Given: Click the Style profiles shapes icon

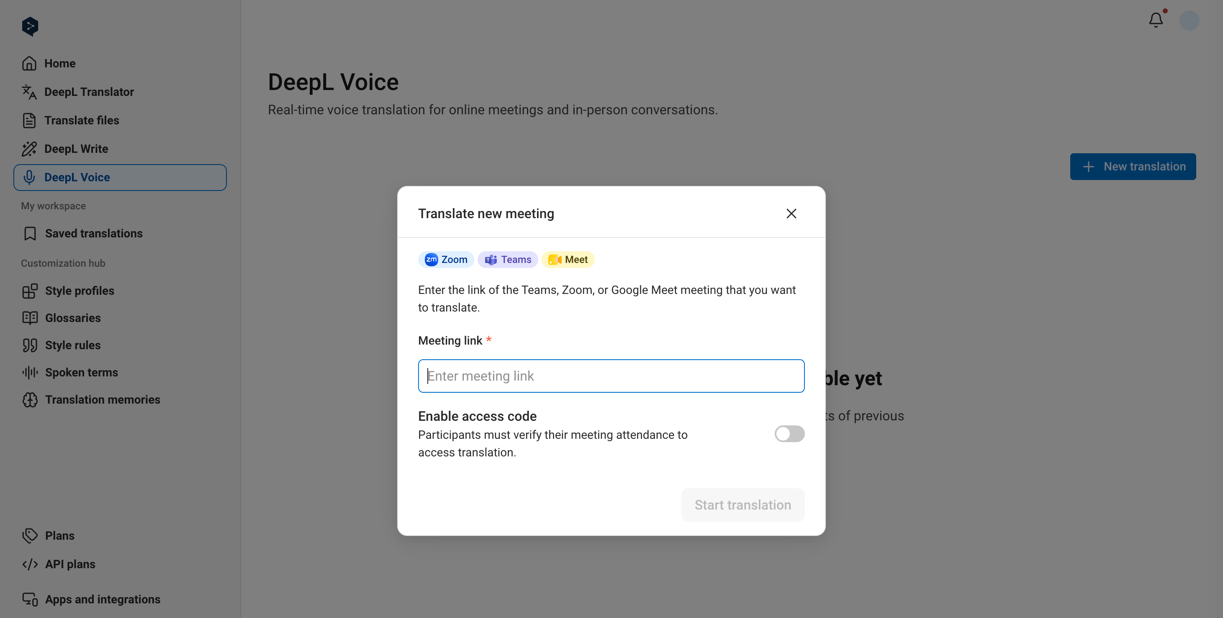Looking at the screenshot, I should [30, 291].
